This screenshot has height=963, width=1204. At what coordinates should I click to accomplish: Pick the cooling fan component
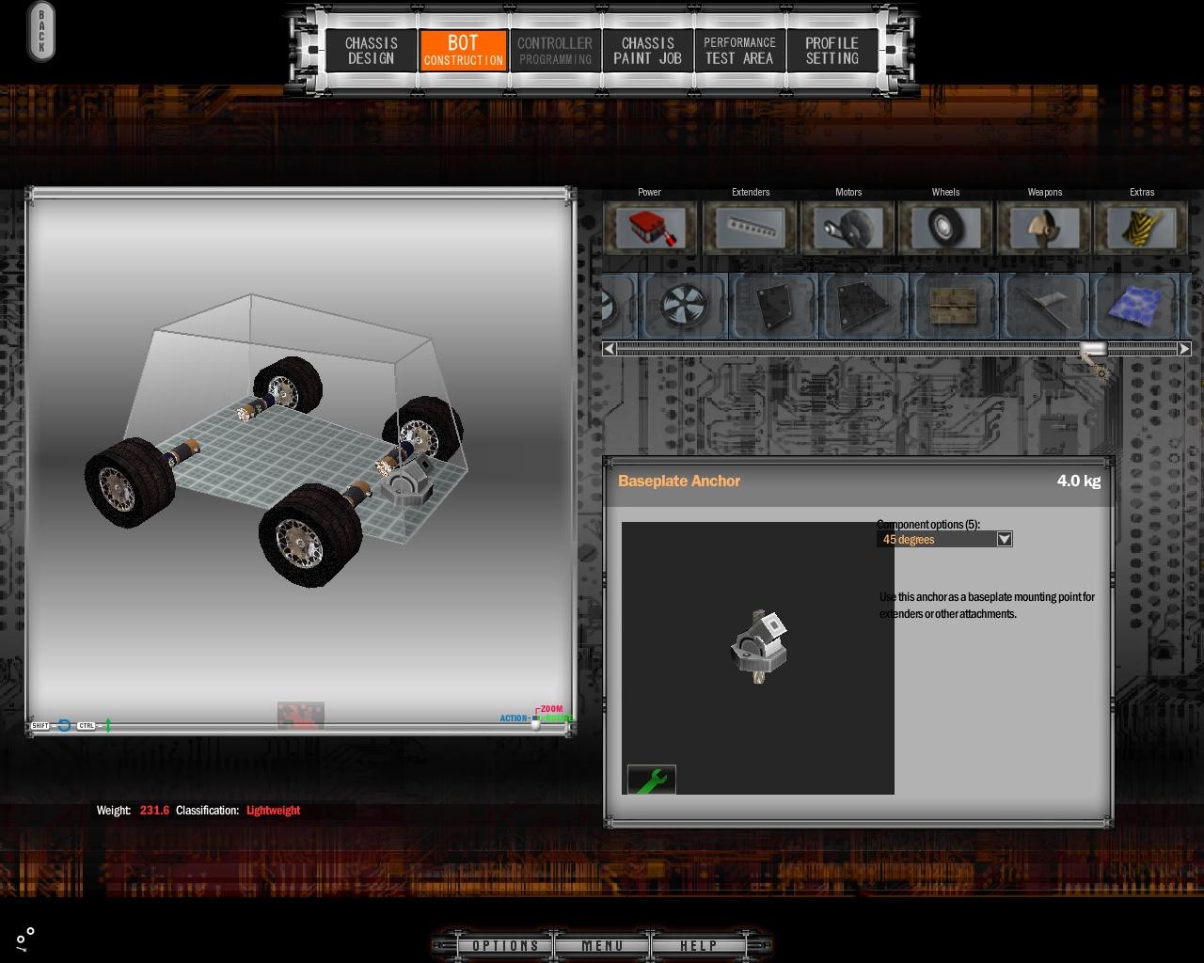click(684, 307)
